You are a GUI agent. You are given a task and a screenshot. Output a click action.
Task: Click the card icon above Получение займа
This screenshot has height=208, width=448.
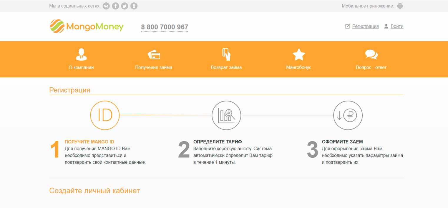click(x=154, y=55)
